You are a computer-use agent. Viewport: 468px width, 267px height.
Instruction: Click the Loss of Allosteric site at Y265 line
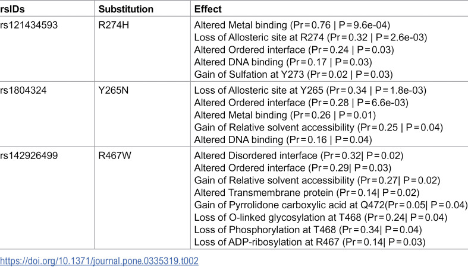310,90
